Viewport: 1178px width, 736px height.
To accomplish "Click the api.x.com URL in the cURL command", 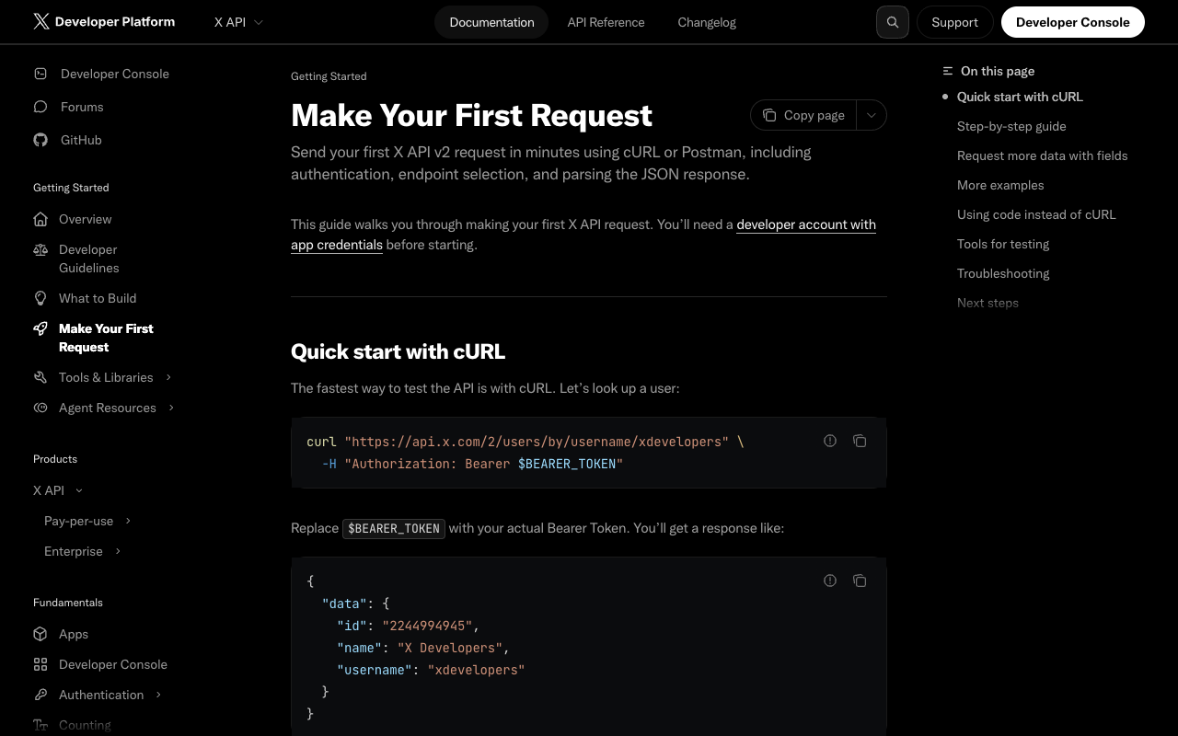I will [x=537, y=442].
